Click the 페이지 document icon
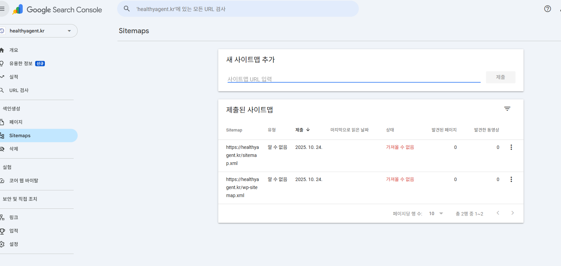The width and height of the screenshot is (561, 266). [2, 122]
